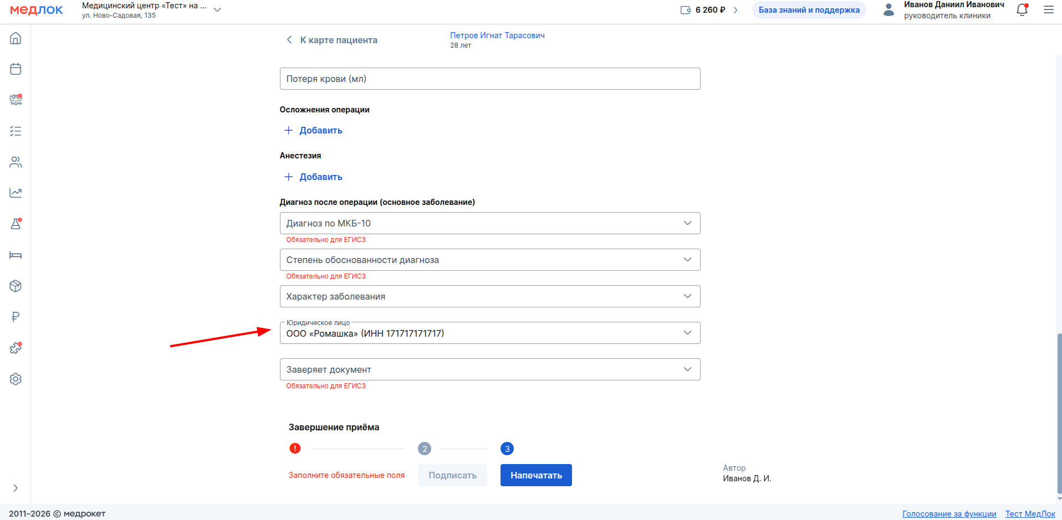Viewport: 1062px width, 520px height.
Task: Click the Напечатать button
Action: click(535, 475)
